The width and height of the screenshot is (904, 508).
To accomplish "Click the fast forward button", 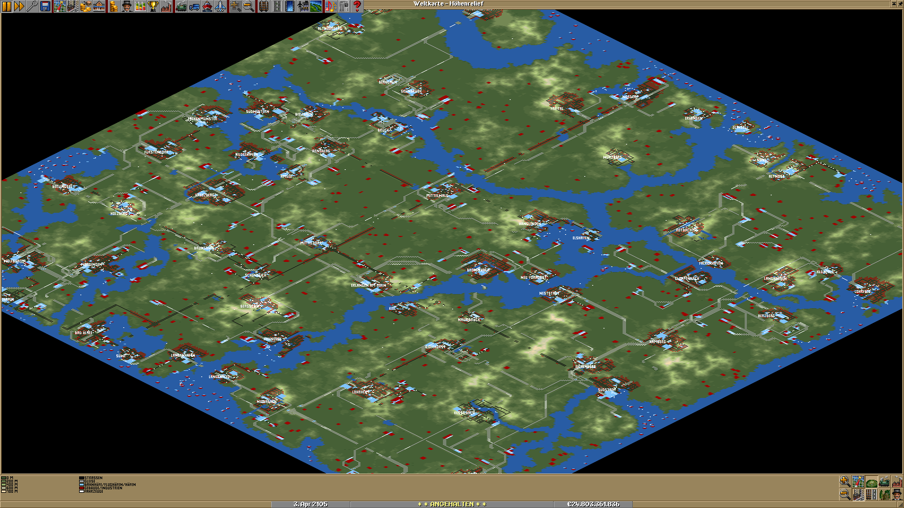I will [19, 6].
